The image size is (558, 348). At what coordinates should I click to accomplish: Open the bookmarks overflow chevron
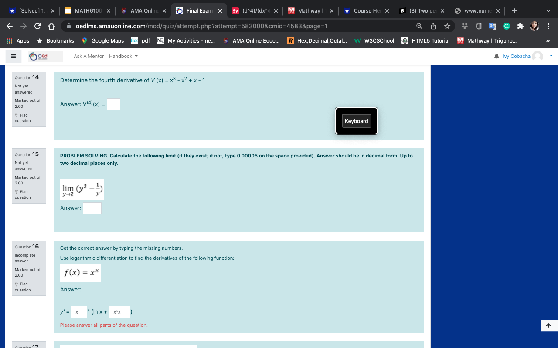(x=548, y=41)
